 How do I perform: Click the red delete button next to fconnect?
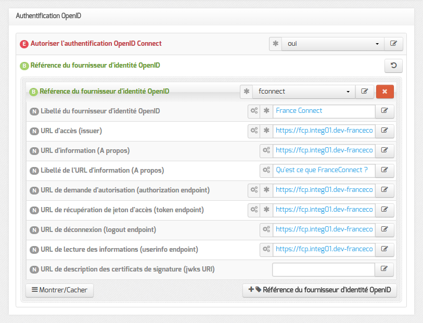click(x=384, y=92)
